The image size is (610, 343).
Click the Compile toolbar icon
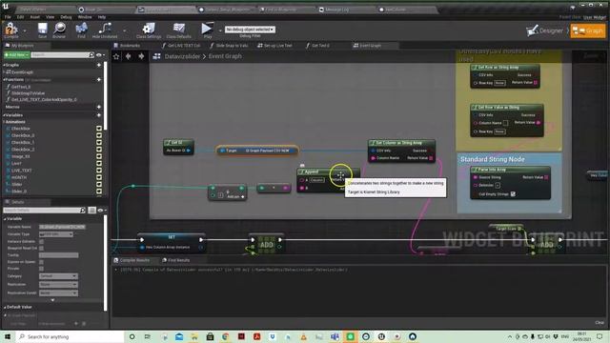click(x=10, y=30)
